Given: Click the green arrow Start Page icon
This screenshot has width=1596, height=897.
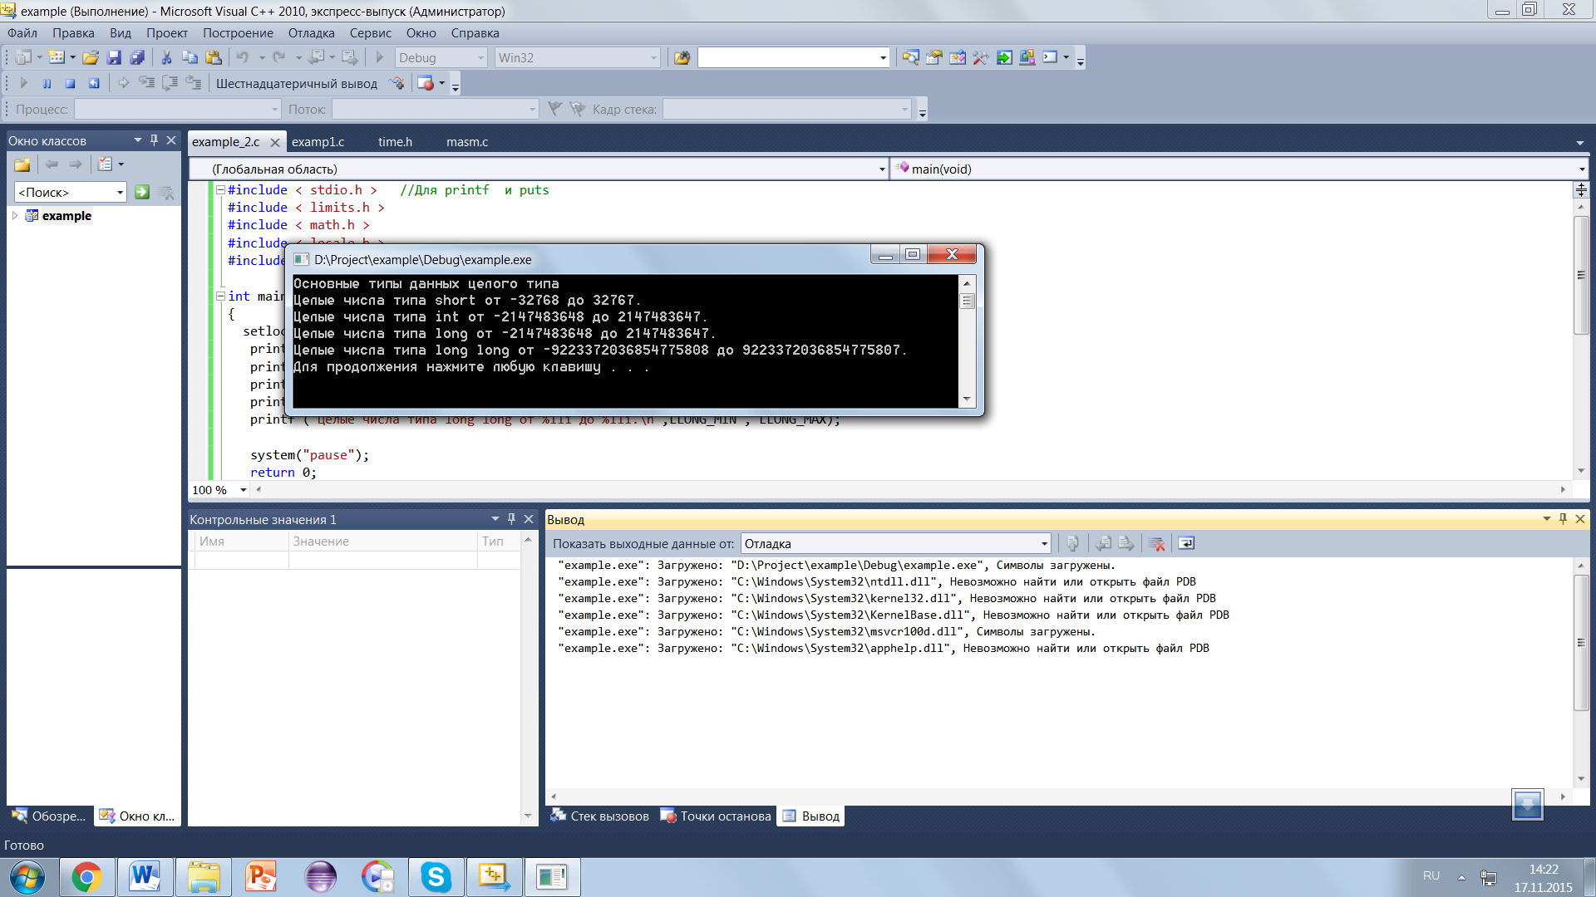Looking at the screenshot, I should pos(1004,57).
